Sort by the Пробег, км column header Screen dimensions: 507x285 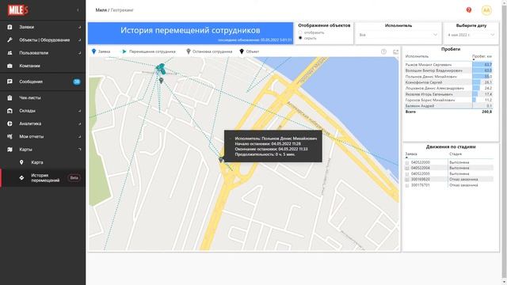(482, 56)
